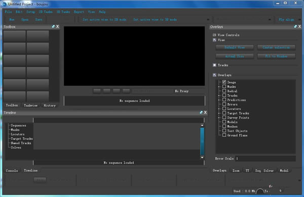Undock the Toolbox panel with float icon
Screen dimensions: 304x197
(53, 26)
